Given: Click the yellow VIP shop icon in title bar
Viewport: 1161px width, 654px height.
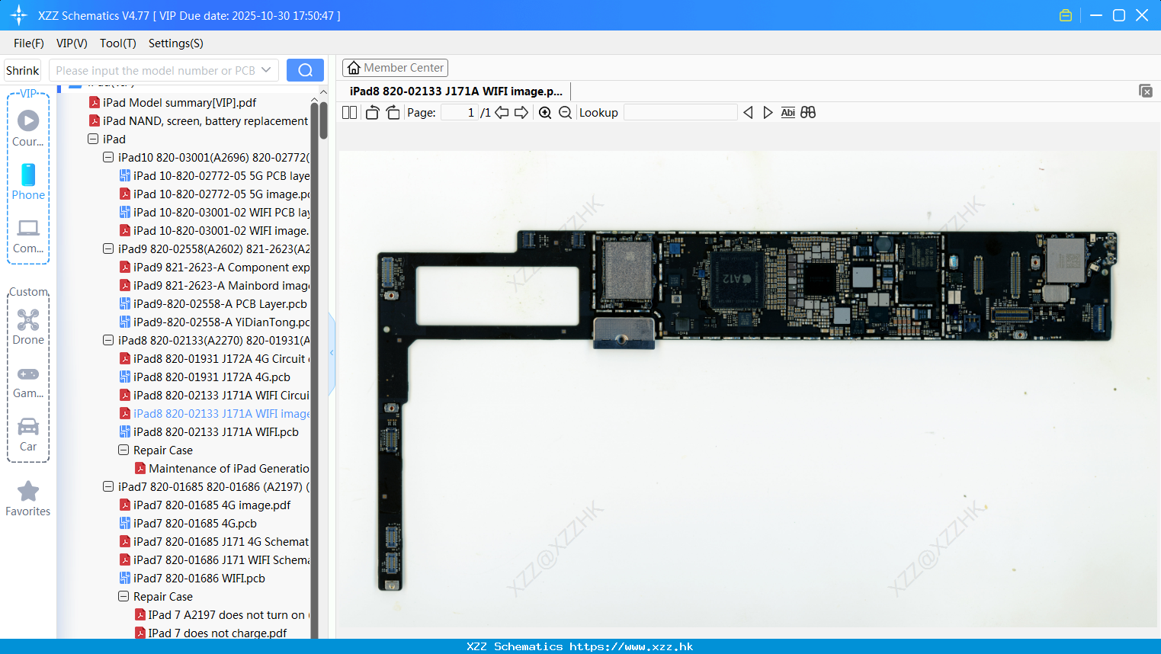Looking at the screenshot, I should coord(1066,15).
